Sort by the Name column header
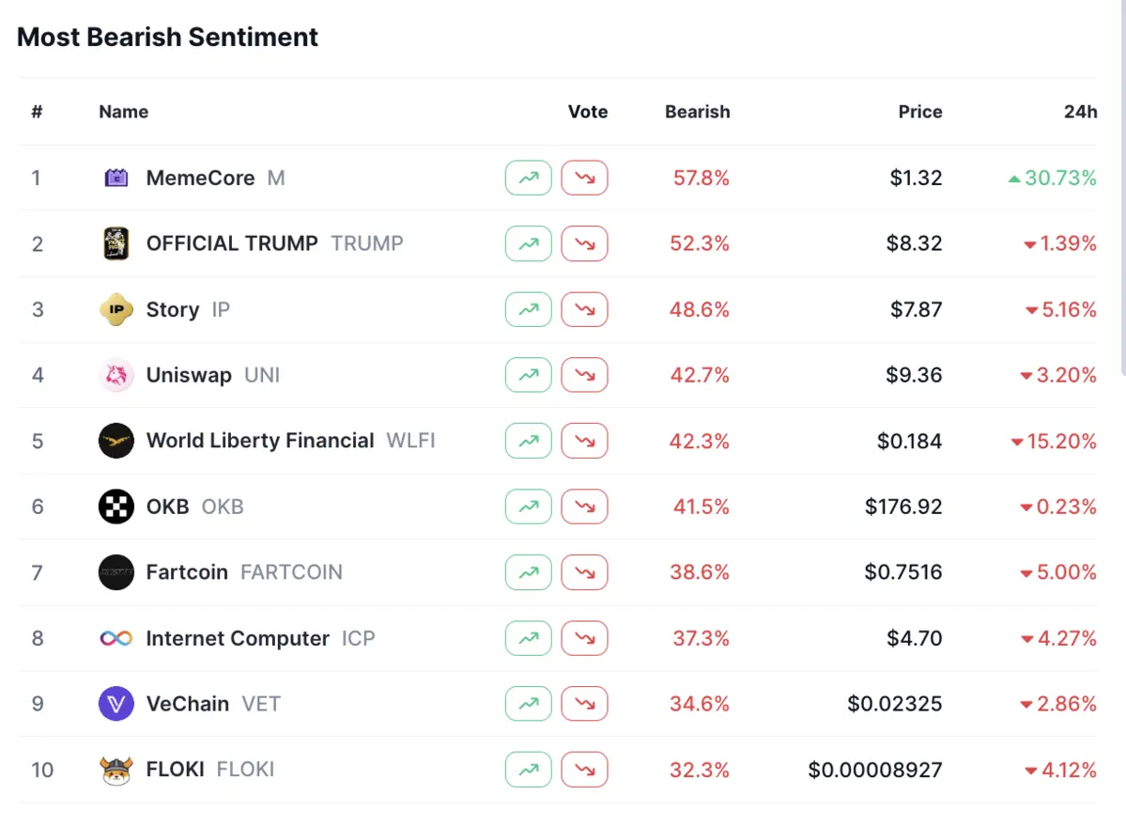Screen dimensions: 1126x827 (x=123, y=112)
